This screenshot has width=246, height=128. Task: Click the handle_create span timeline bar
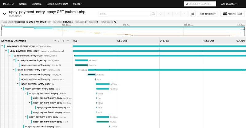click(167, 70)
